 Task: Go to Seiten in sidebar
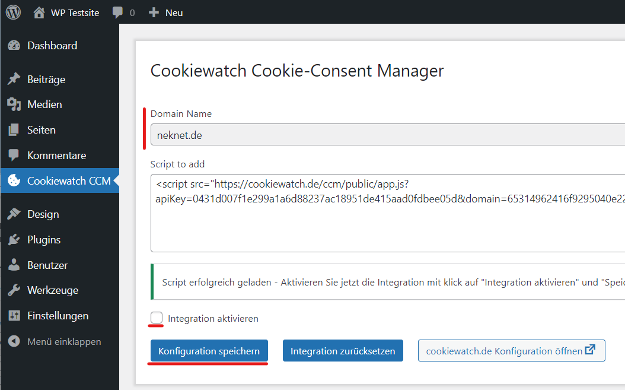(x=41, y=130)
